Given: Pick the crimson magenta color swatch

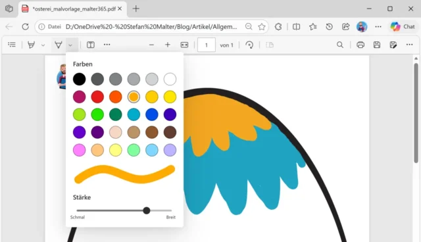Looking at the screenshot, I should (x=79, y=97).
